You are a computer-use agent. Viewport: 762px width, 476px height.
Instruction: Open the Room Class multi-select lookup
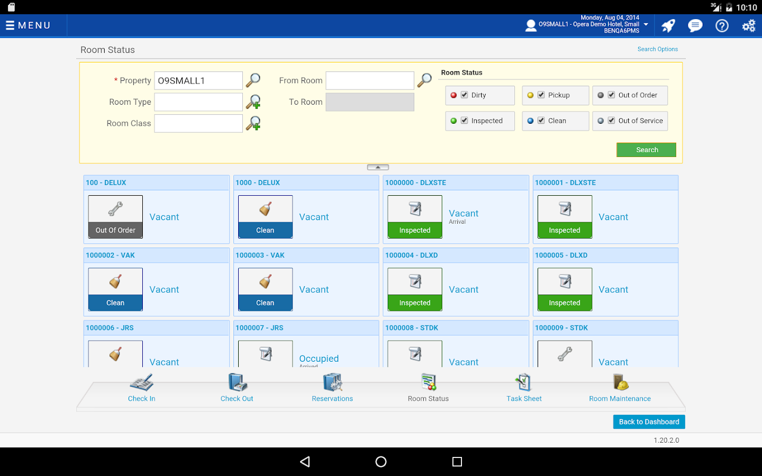click(x=253, y=123)
